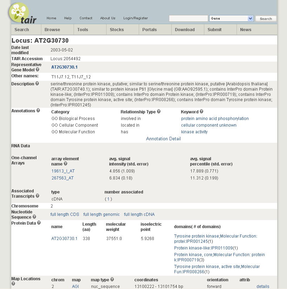The image size is (287, 289).
Task: Open the AGI map link
Action: point(75,287)
